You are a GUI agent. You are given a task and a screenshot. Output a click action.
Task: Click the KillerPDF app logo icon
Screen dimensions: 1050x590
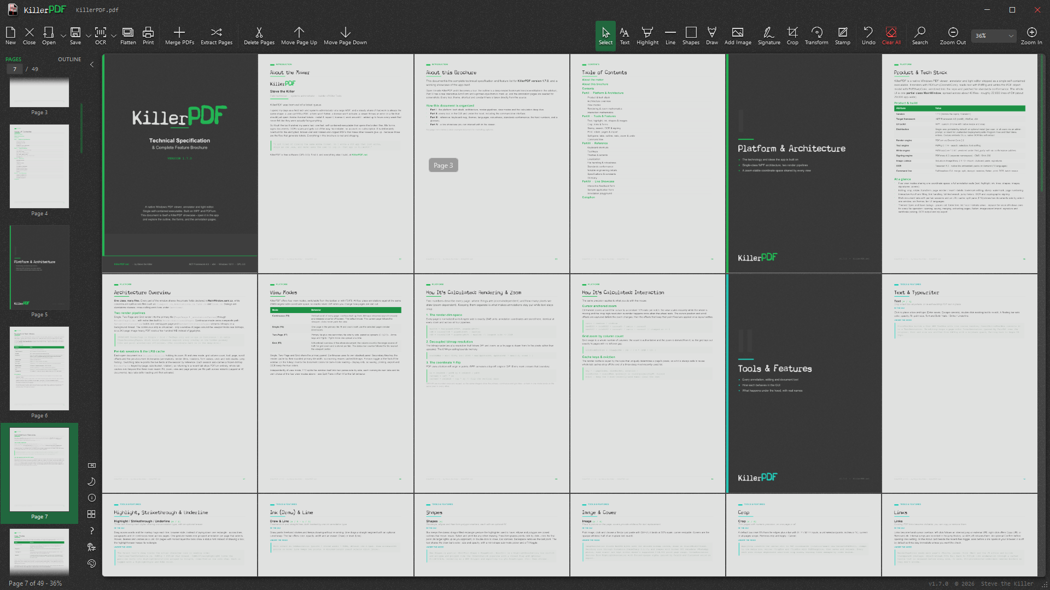(12, 9)
